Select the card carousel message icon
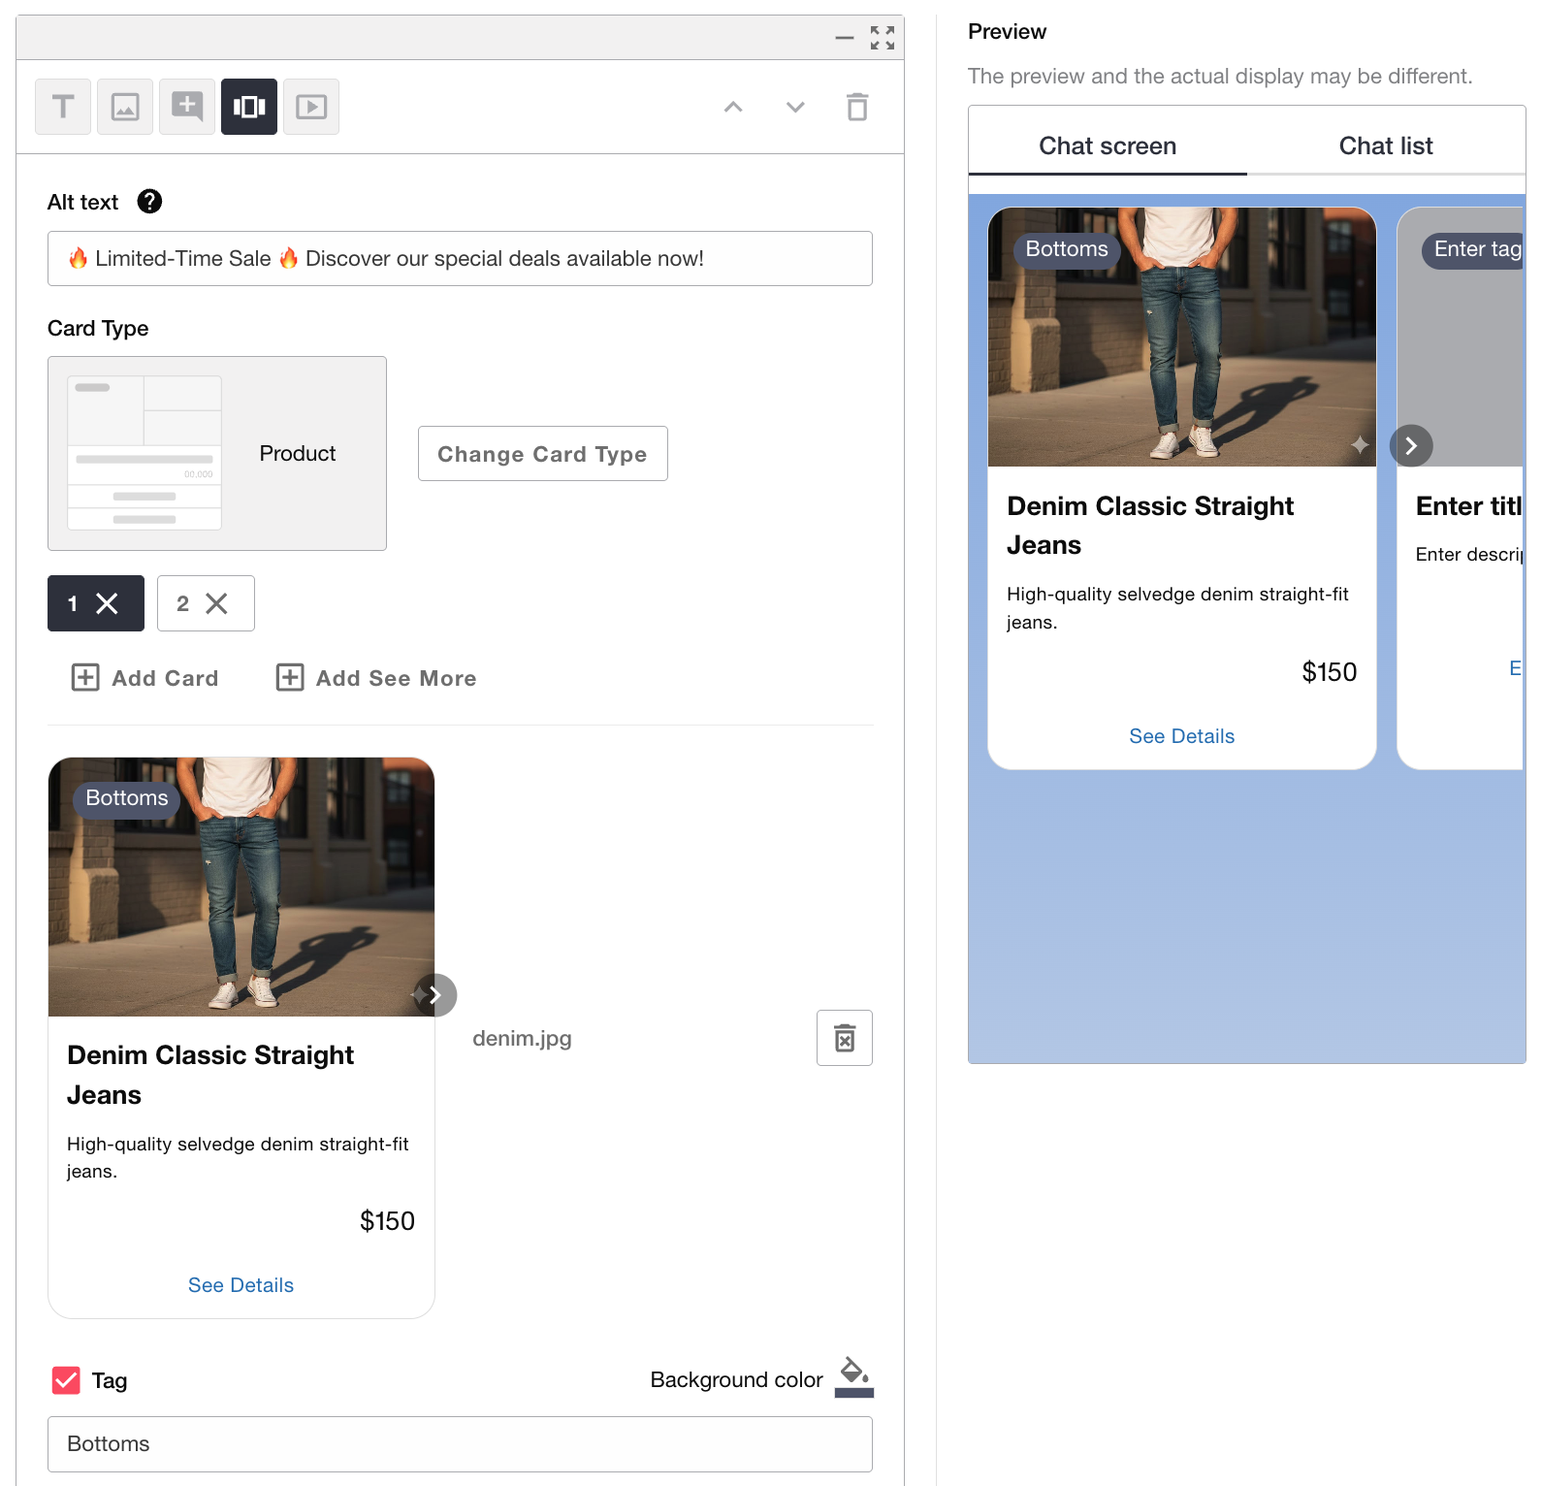The height and width of the screenshot is (1486, 1542). click(249, 107)
